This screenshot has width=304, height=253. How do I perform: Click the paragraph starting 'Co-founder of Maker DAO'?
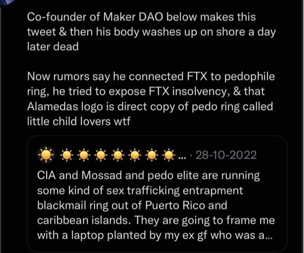point(151,32)
